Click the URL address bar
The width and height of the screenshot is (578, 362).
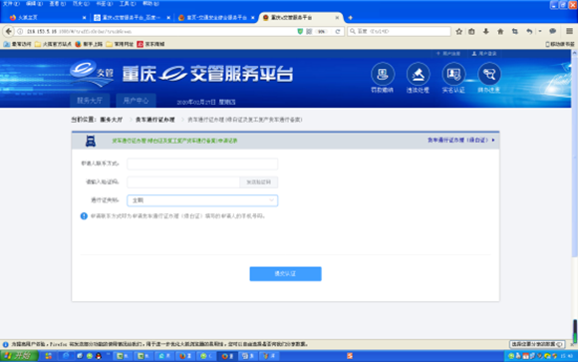pyautogui.click(x=158, y=31)
